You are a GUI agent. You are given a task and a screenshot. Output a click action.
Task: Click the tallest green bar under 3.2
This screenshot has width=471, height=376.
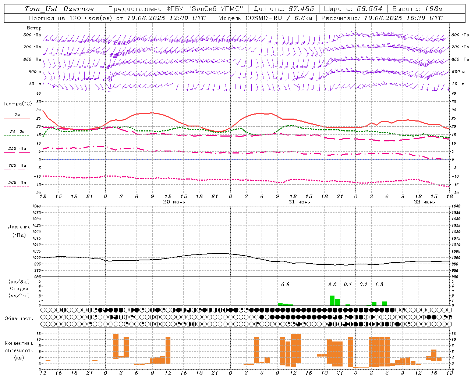[332, 300]
